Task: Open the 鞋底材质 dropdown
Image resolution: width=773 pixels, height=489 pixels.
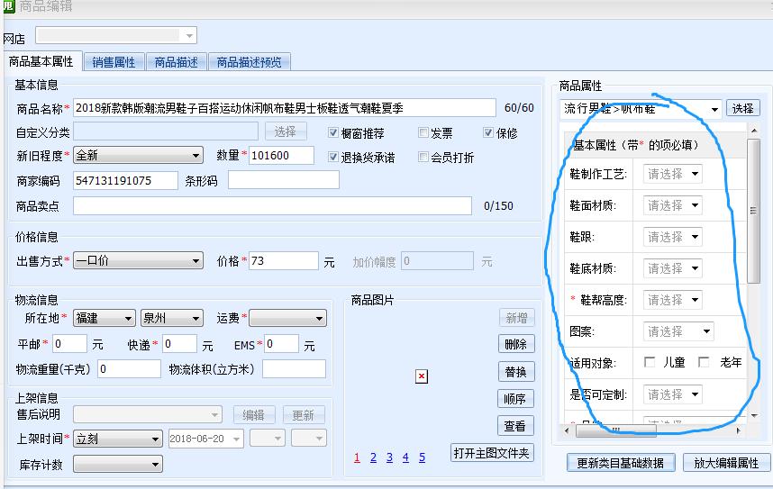Action: tap(672, 268)
